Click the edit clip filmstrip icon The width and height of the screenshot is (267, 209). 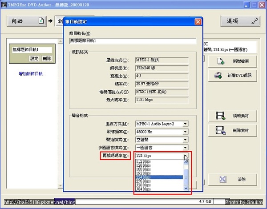(221, 116)
